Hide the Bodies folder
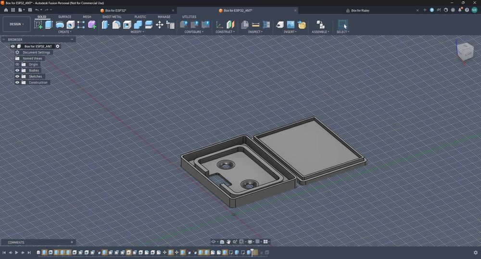The height and width of the screenshot is (259, 481). 17,70
